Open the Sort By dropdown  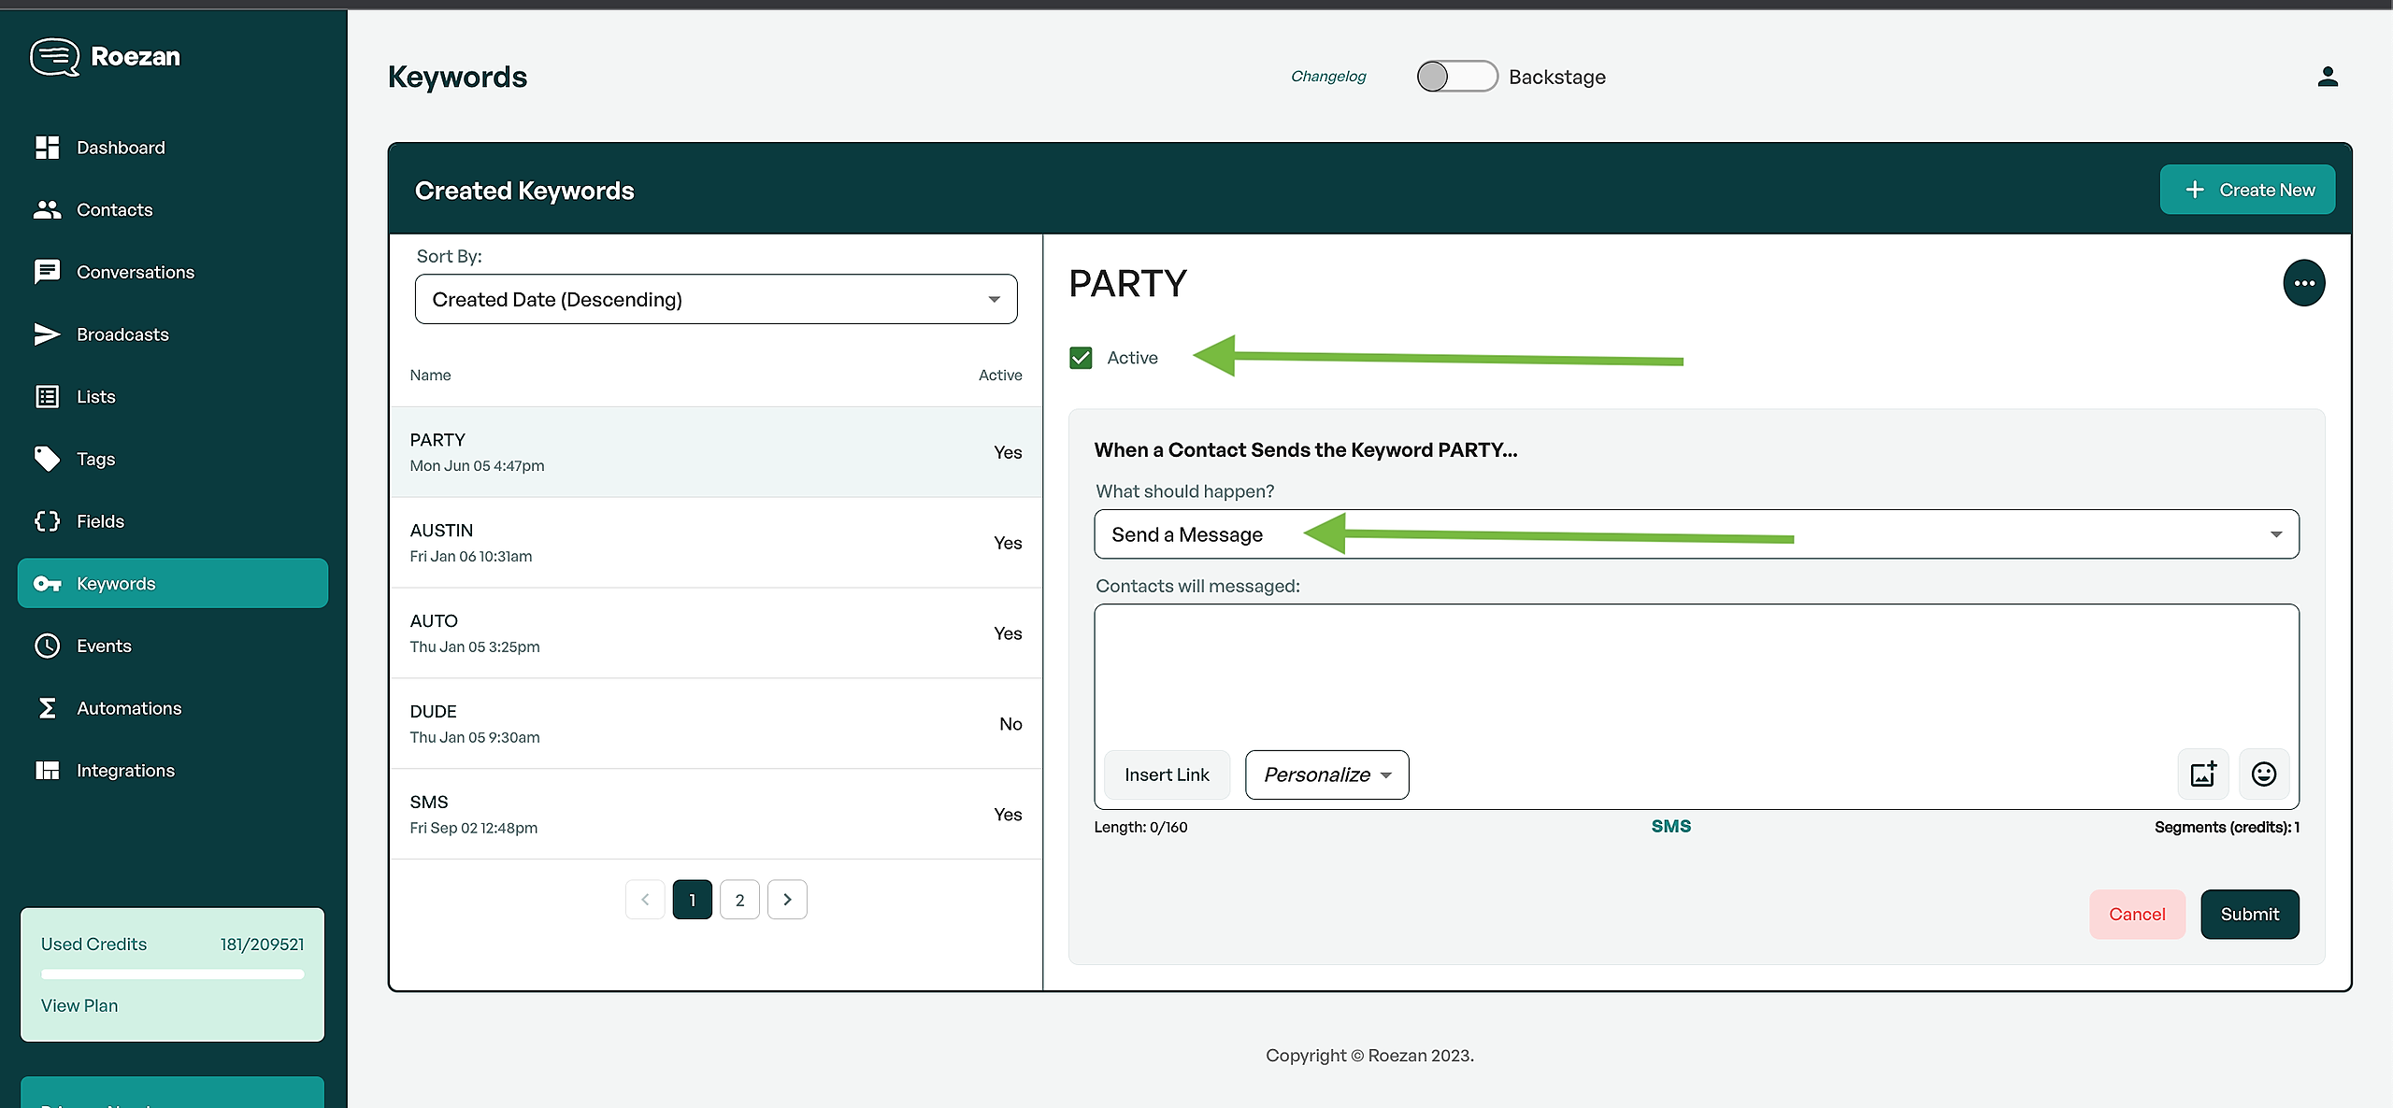(715, 299)
